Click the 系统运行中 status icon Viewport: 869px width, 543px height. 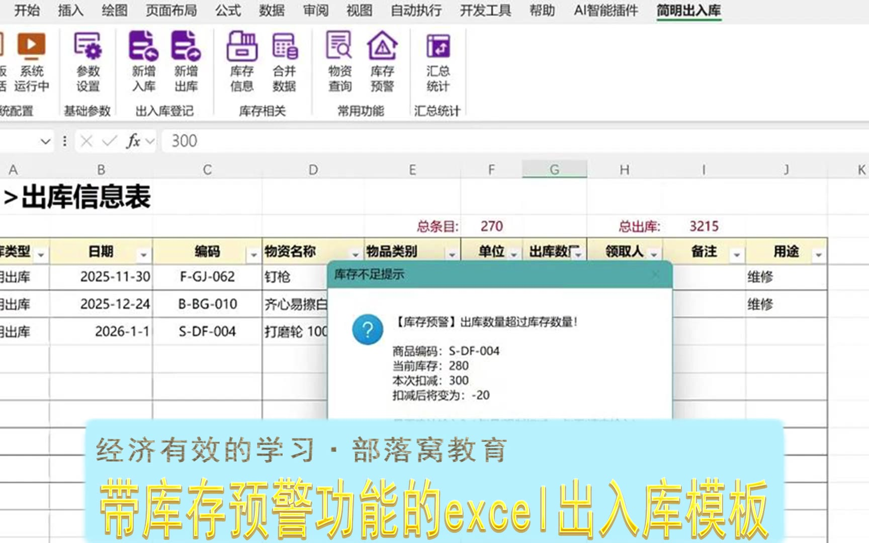click(31, 61)
